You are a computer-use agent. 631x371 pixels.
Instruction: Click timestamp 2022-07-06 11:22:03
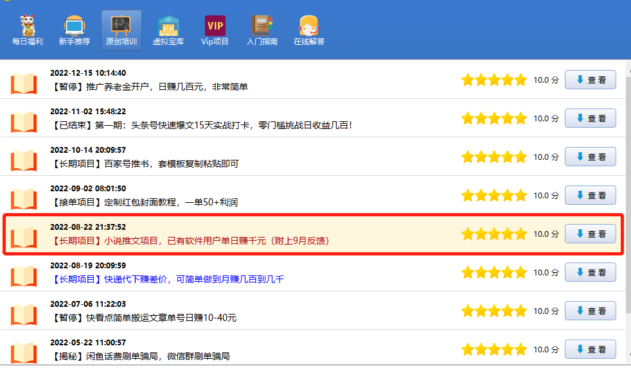tap(88, 304)
